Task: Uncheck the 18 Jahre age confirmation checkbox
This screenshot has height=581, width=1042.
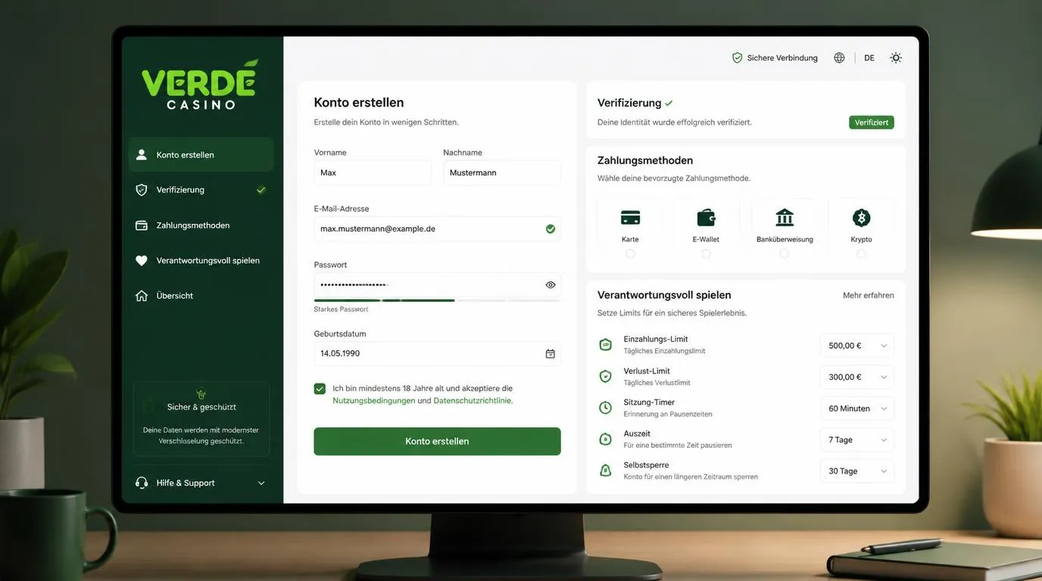Action: [320, 389]
